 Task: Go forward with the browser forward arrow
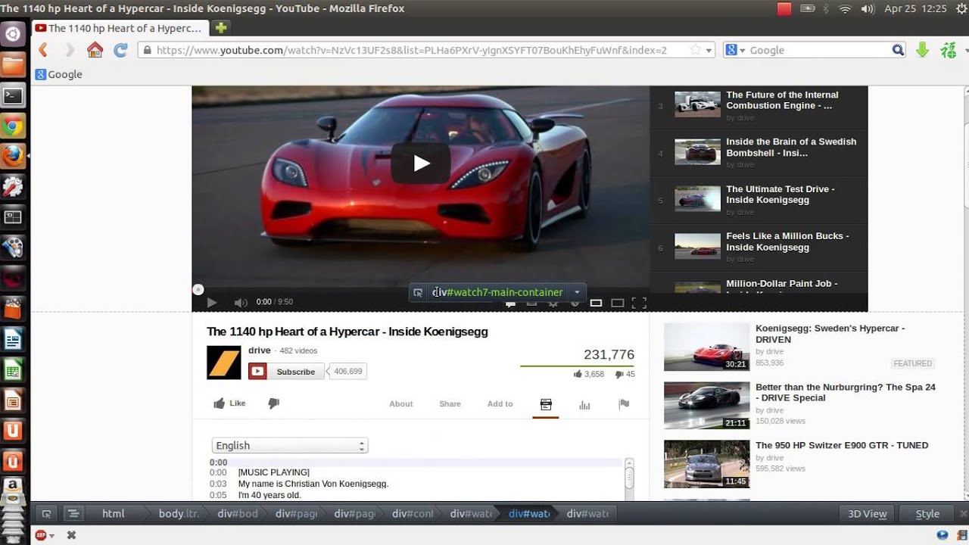pos(70,50)
